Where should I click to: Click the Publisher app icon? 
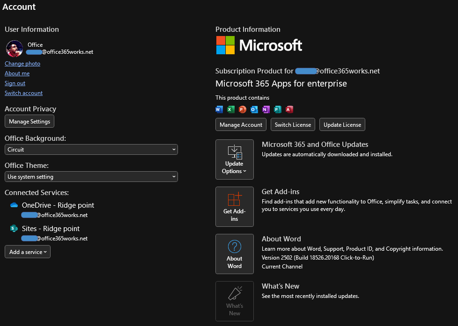coord(278,109)
